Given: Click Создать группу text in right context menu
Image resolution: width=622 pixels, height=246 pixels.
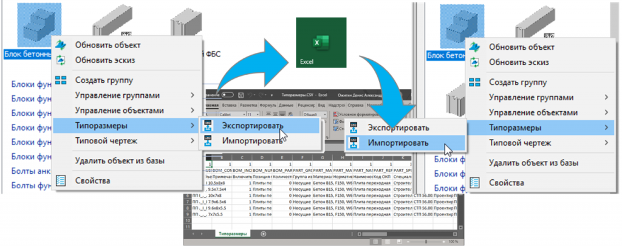Looking at the screenshot, I should click(x=518, y=83).
